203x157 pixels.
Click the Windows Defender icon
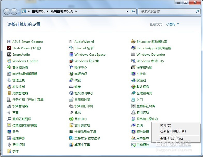pos(133,54)
